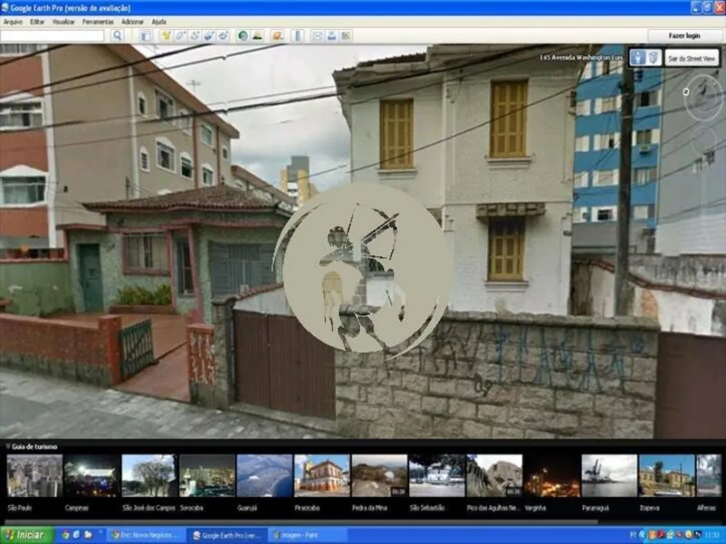Select the add polygon tool
Image resolution: width=726 pixels, height=544 pixels.
pyautogui.click(x=181, y=36)
